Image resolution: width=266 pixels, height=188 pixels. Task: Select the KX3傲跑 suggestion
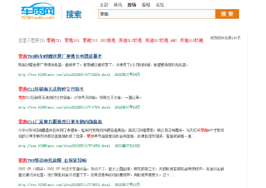(108, 40)
